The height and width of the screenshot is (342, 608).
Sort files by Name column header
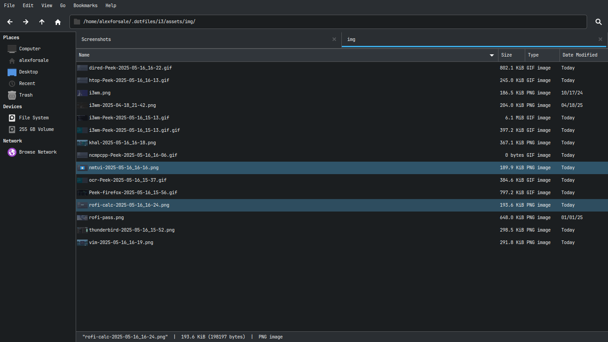pos(287,55)
